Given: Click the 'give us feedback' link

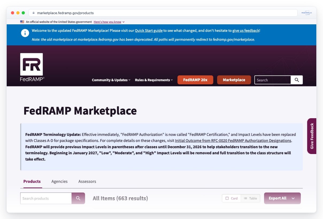Looking at the screenshot, I should pos(246,30).
